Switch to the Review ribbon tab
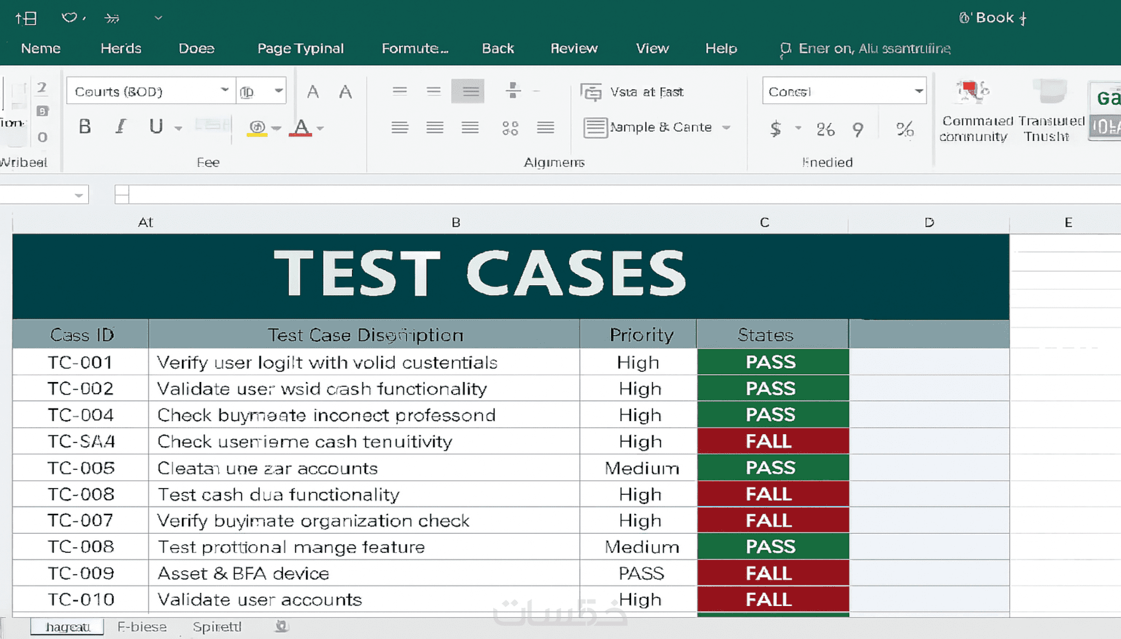1121x639 pixels. click(x=574, y=48)
